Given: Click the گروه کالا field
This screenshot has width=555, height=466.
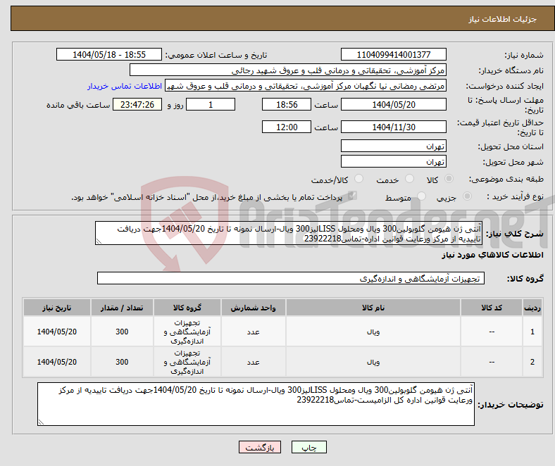Looking at the screenshot, I should pos(291,278).
